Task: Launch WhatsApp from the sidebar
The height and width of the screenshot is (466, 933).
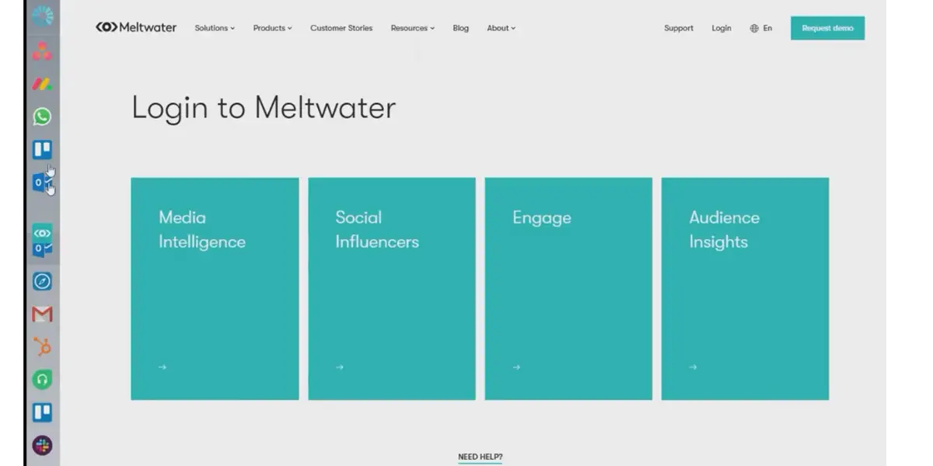Action: [42, 116]
